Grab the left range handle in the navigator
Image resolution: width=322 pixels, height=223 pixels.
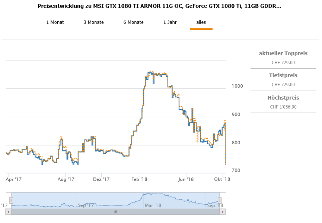pyautogui.click(x=11, y=200)
